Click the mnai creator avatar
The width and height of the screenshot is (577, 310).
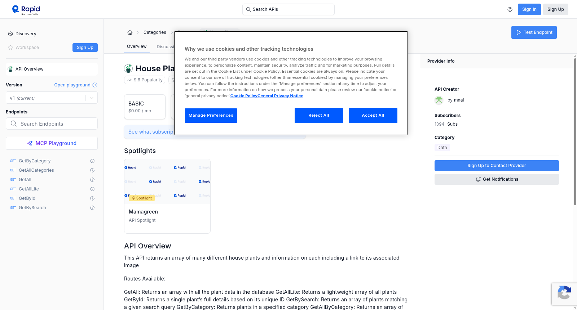tap(439, 100)
